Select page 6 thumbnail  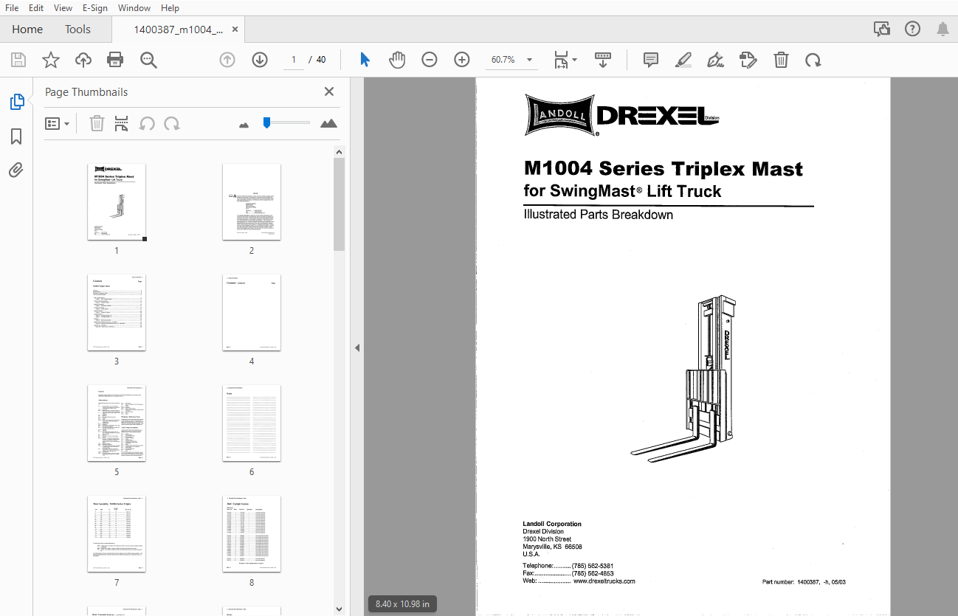[x=252, y=423]
